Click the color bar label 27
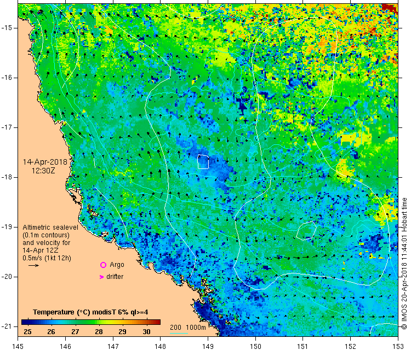 [75, 332]
